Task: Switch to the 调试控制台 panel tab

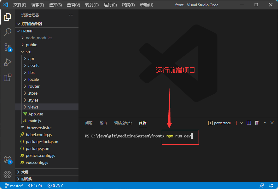Action: click(123, 123)
